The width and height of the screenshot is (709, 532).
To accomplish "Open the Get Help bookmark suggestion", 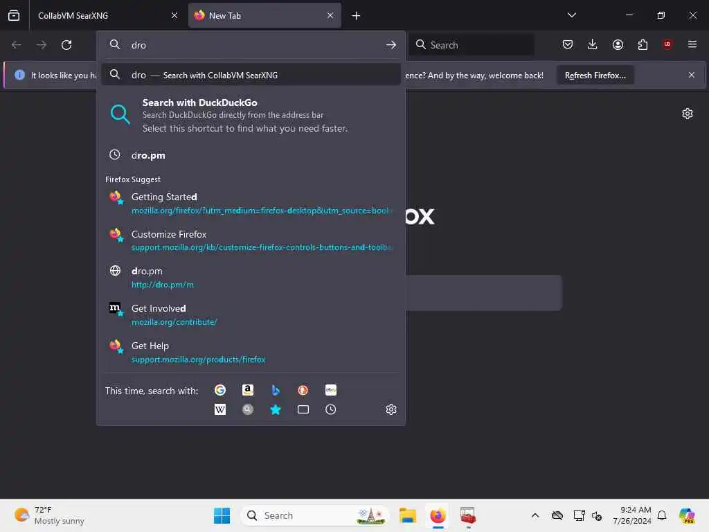I will 251,352.
